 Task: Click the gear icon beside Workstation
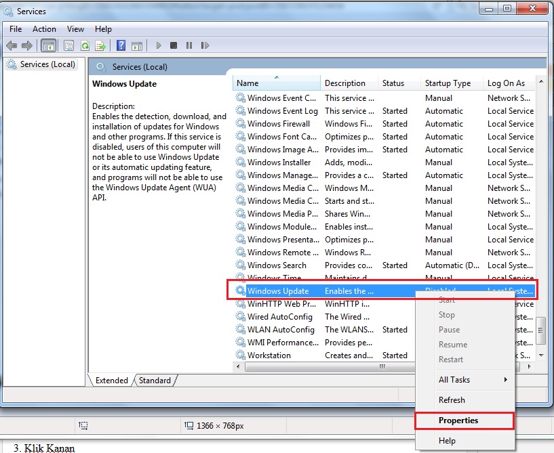pos(241,355)
